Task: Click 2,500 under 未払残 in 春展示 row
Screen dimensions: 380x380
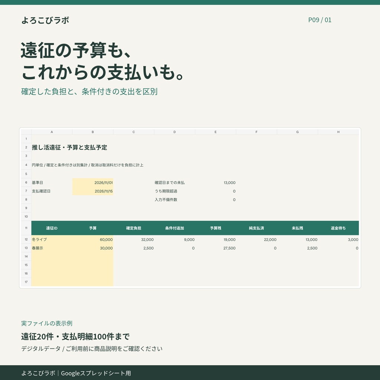Action: (312, 248)
